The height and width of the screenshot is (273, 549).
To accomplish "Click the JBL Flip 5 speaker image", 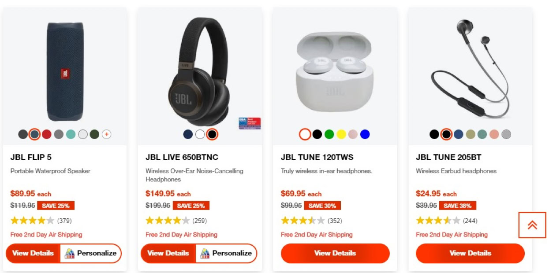I will [65, 71].
